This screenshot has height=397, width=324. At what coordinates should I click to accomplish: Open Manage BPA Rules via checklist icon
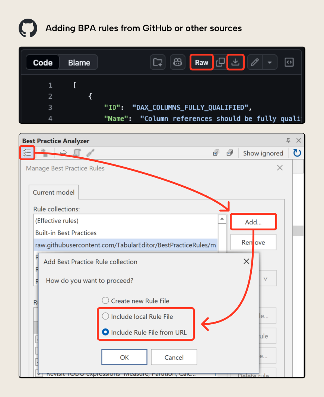[x=26, y=153]
